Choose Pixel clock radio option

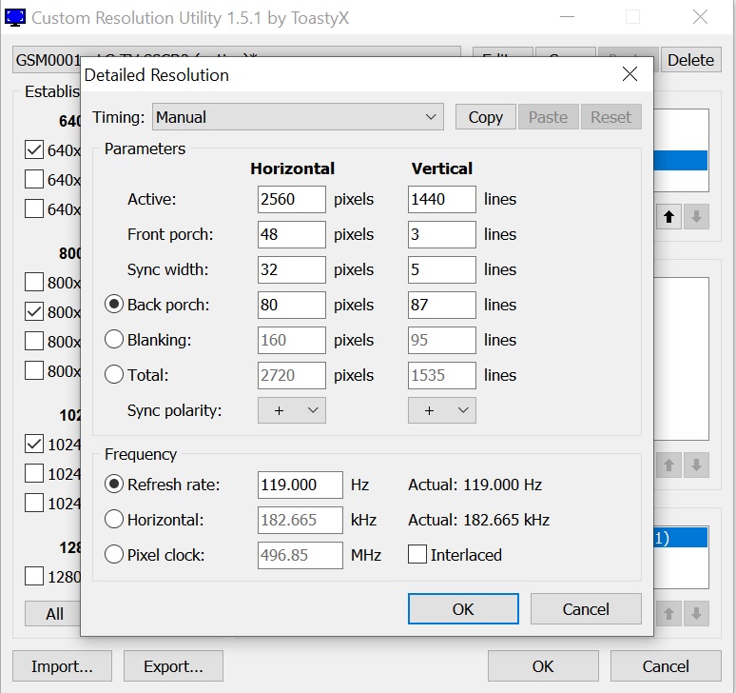(114, 555)
